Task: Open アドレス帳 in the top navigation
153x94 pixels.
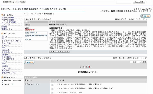Action: (44, 9)
